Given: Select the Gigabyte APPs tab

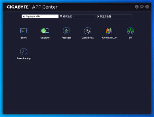Looking at the screenshot, I should [40, 16].
